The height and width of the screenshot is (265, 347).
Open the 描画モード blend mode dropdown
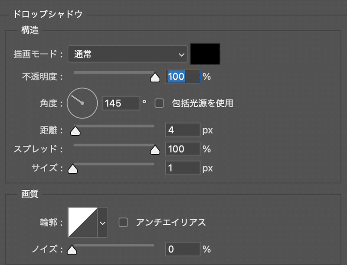point(128,54)
